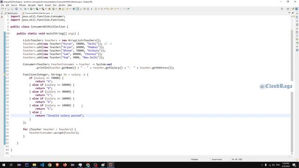Open the Refactor menu
Screen dimensions: 299x168
tap(22, 5)
